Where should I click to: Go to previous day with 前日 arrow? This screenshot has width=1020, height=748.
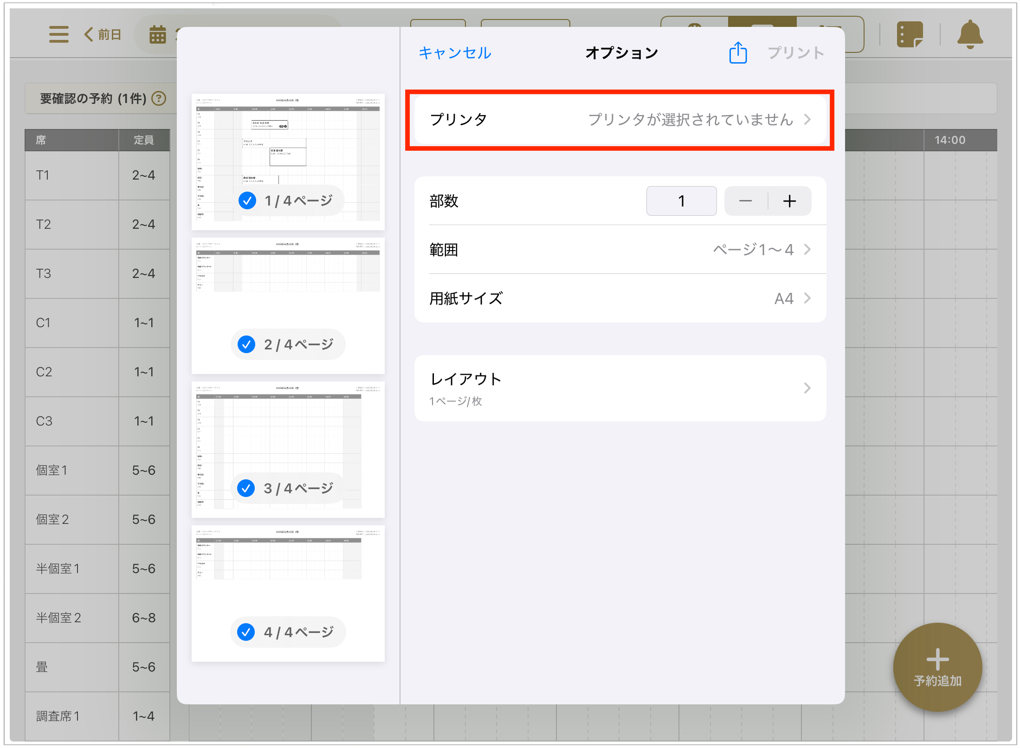tap(103, 34)
